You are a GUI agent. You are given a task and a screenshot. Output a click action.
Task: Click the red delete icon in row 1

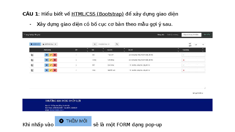pos(55,55)
